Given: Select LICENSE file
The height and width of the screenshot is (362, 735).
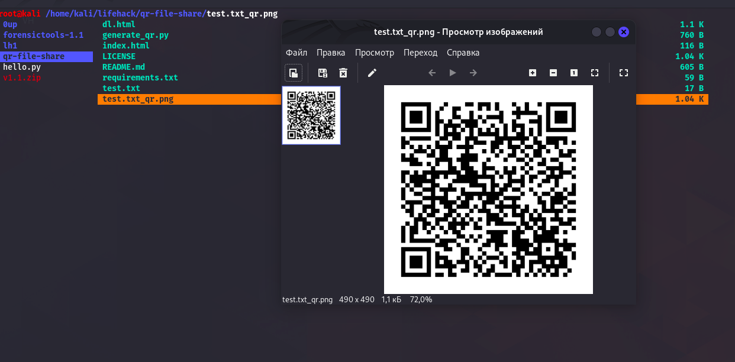Looking at the screenshot, I should [119, 56].
